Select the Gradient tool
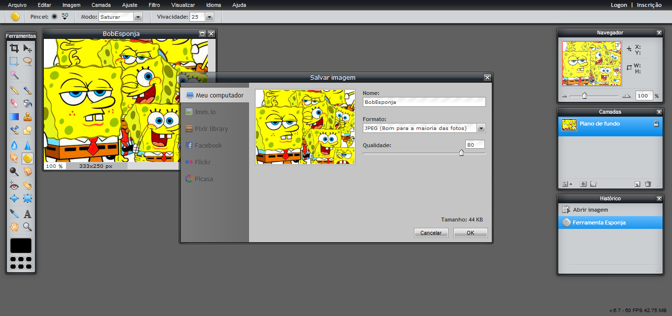Viewport: 672px width, 316px height. (x=14, y=117)
